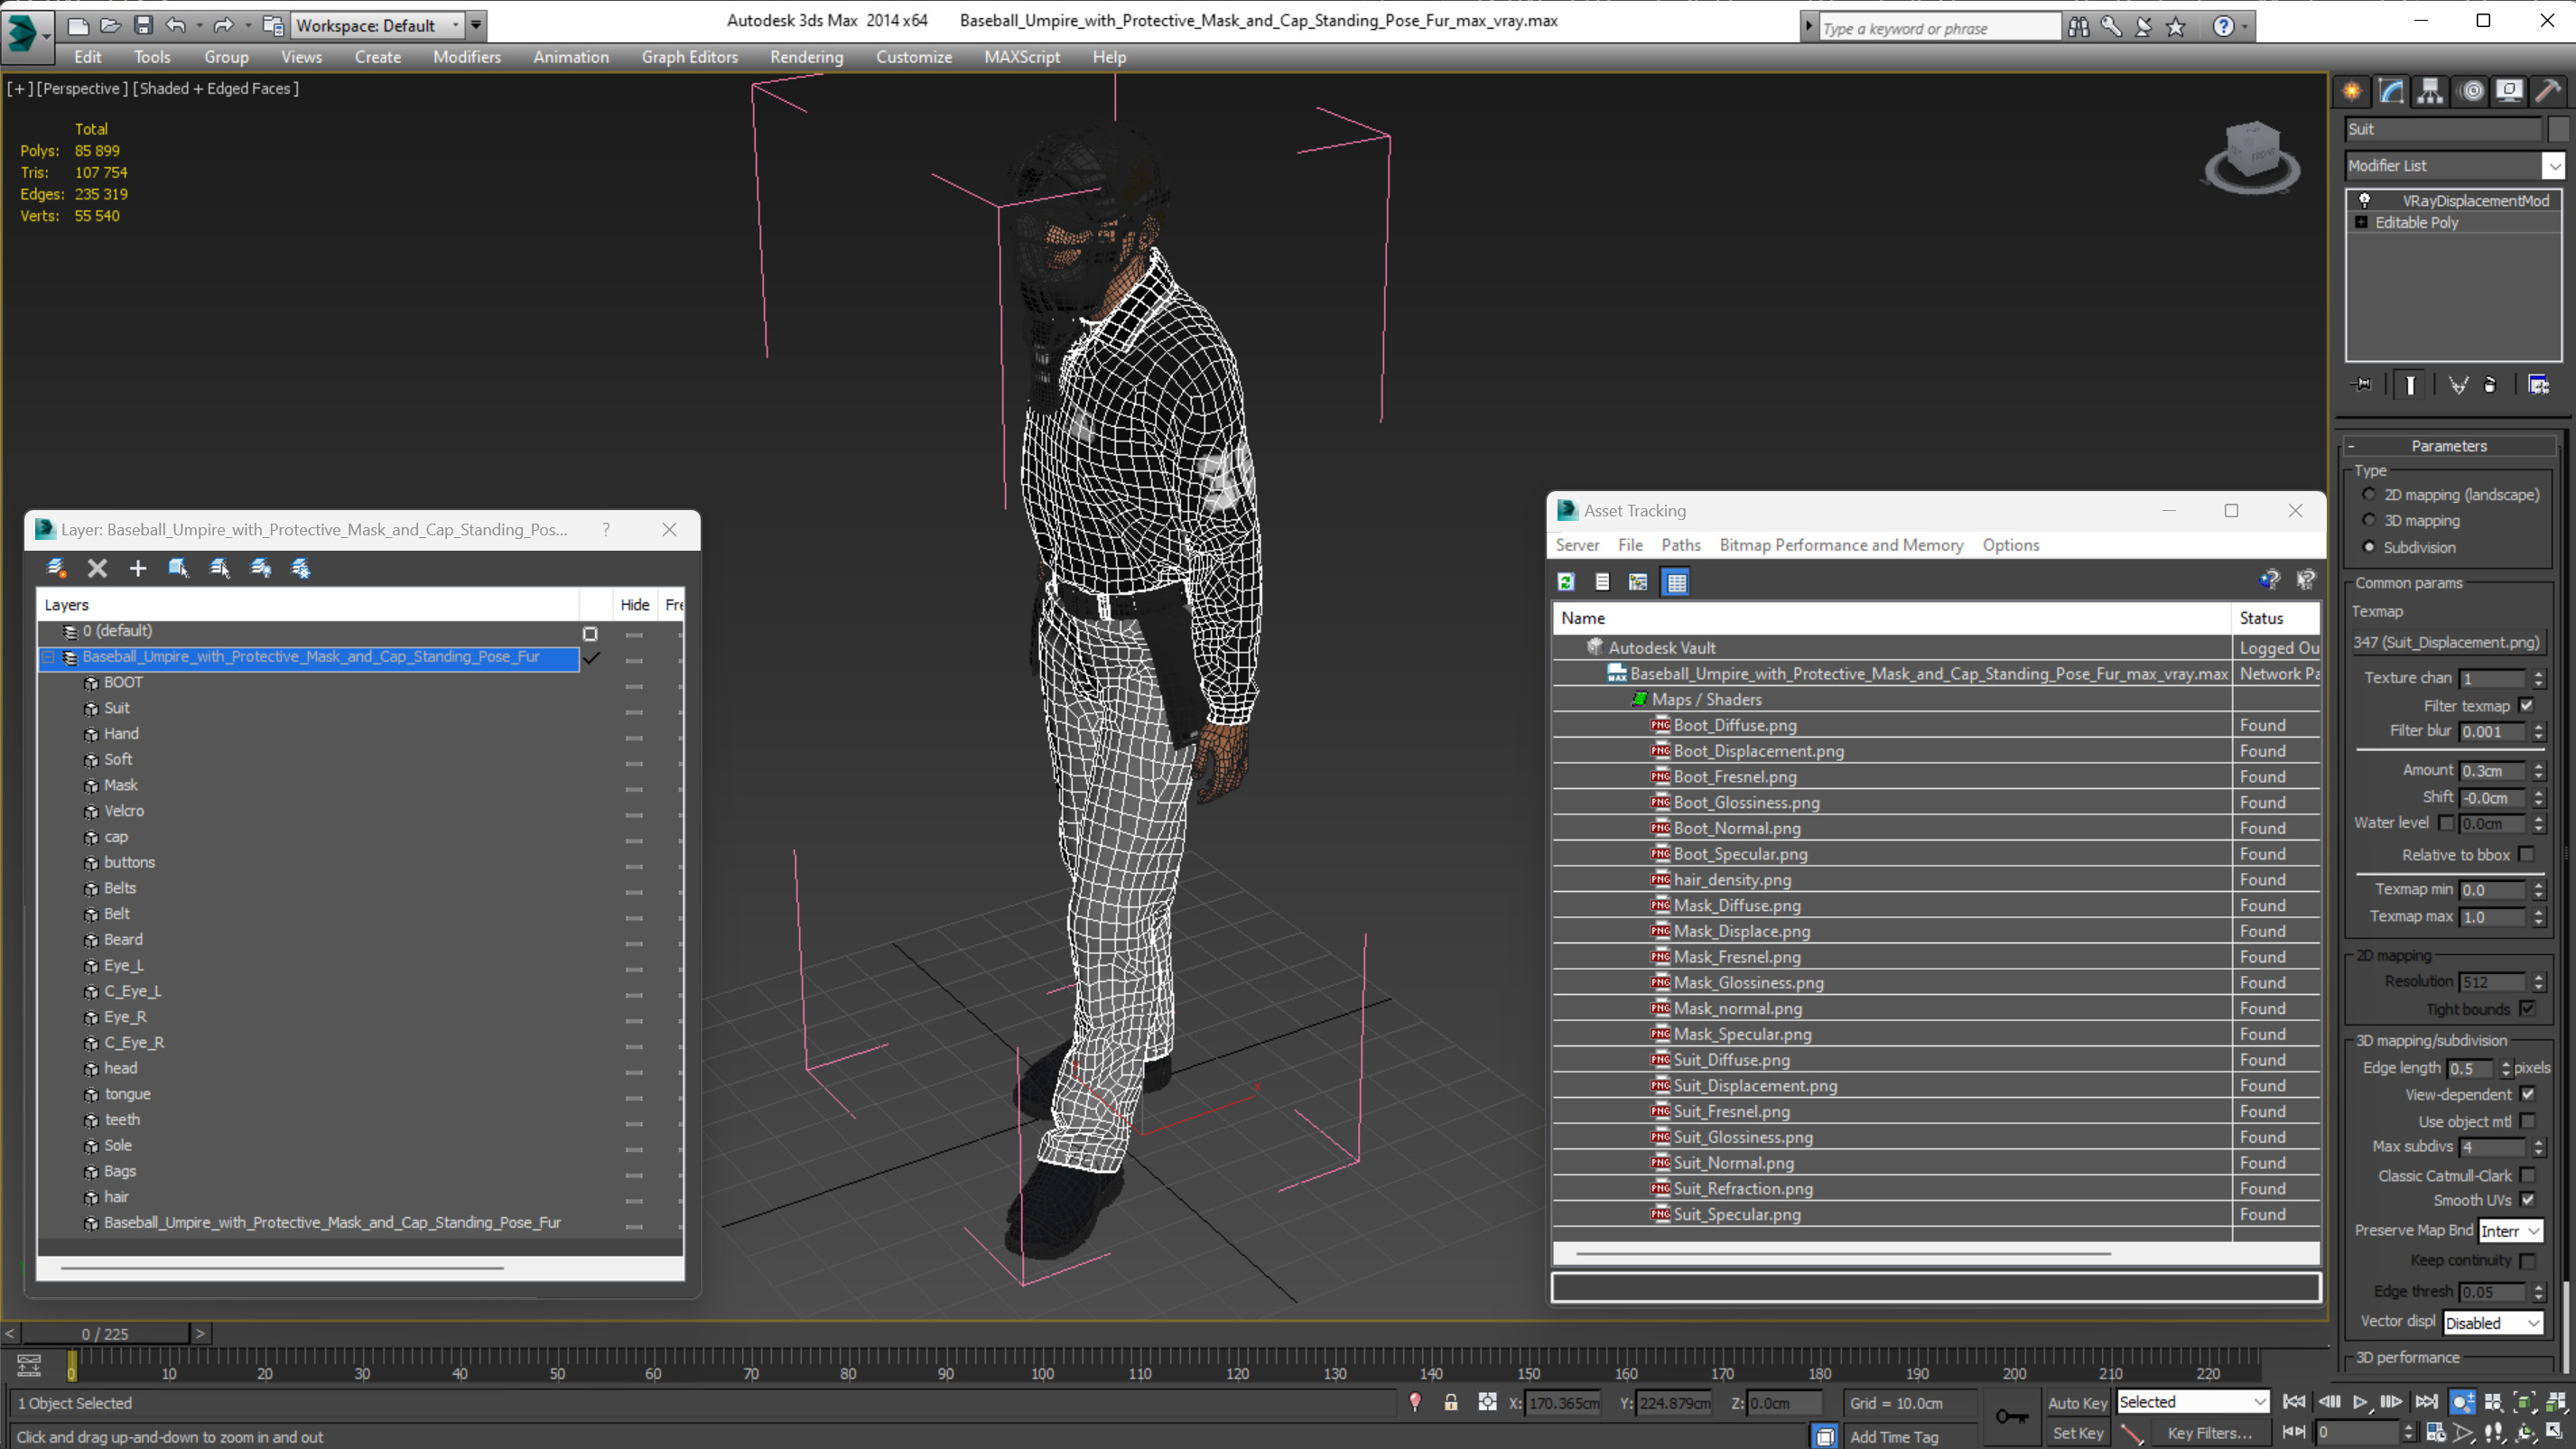This screenshot has width=2576, height=1449.
Task: Click the 347 (Suit_Displacement.png) texmap button
Action: pos(2447,642)
